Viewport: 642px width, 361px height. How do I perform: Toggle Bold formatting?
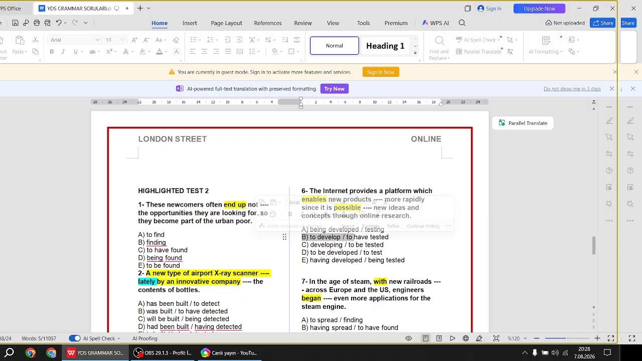click(52, 52)
